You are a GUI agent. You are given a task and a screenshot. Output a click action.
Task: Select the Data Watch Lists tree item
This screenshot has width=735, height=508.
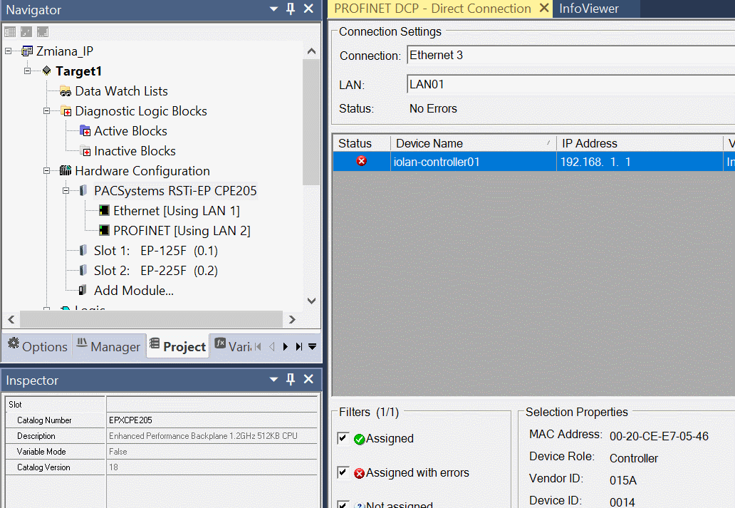click(121, 91)
